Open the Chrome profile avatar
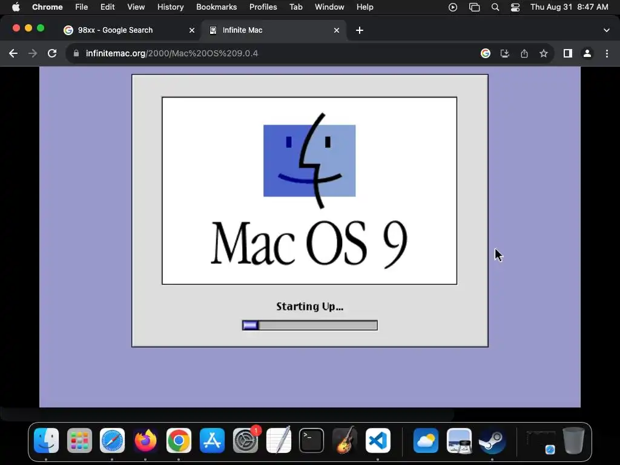The image size is (620, 465). 587,53
